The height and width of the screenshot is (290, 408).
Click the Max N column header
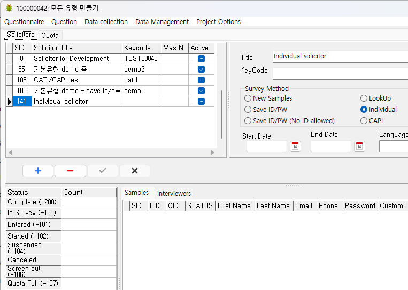click(175, 48)
